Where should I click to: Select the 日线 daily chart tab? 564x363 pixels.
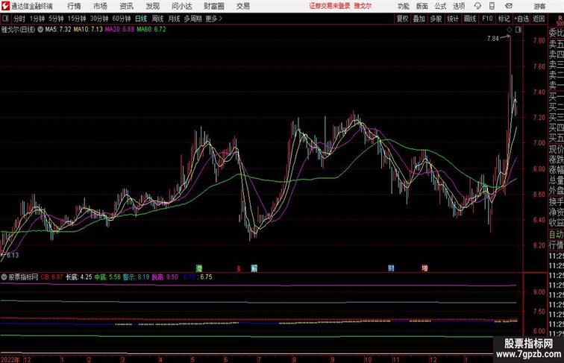coord(141,19)
